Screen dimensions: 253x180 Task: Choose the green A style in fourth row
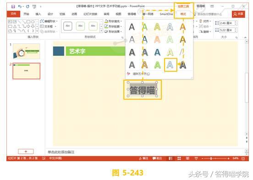[x=157, y=65]
